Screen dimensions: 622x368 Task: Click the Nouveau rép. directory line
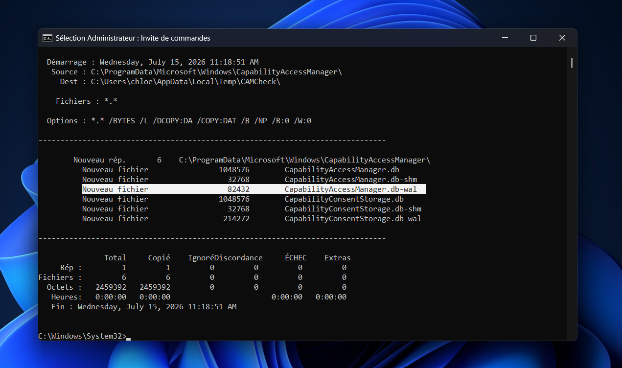click(x=252, y=160)
